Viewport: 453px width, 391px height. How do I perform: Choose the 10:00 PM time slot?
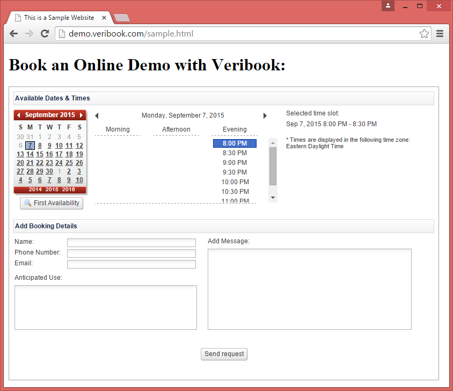(x=235, y=182)
